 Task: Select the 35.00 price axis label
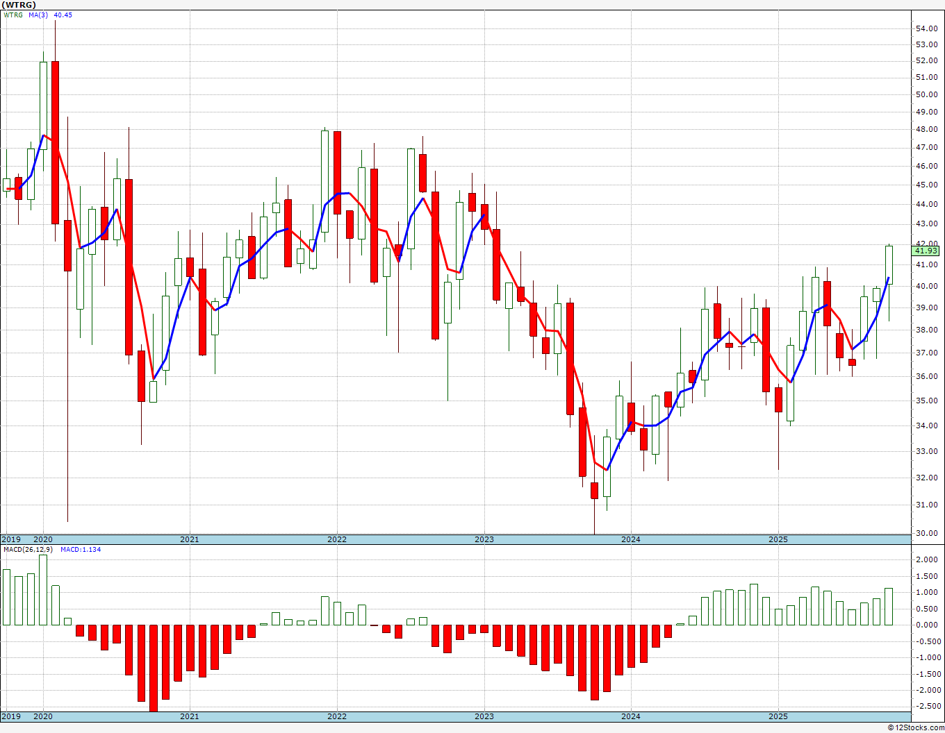pos(927,401)
